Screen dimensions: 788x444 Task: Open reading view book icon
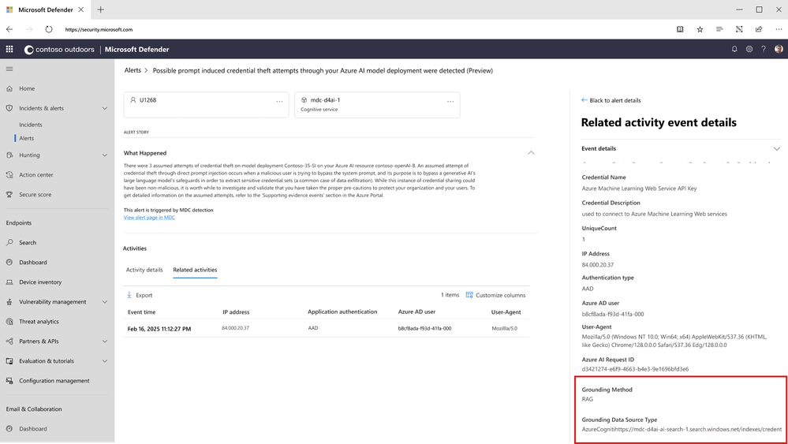click(x=680, y=29)
